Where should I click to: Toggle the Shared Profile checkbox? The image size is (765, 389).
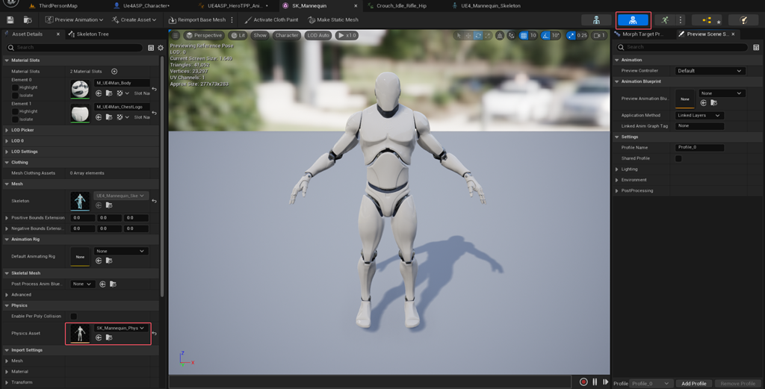[x=678, y=158]
